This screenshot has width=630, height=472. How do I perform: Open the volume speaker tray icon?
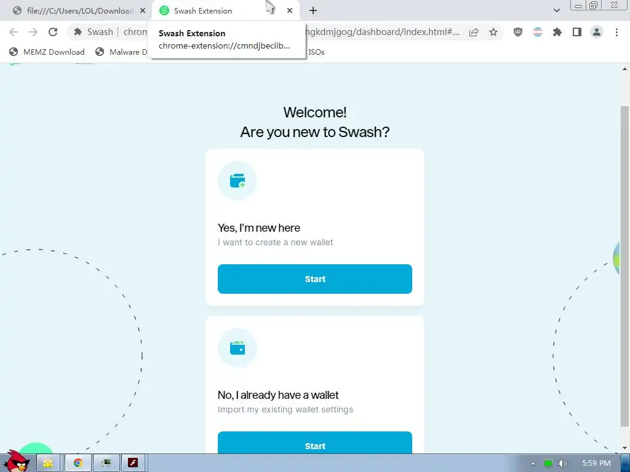(562, 463)
